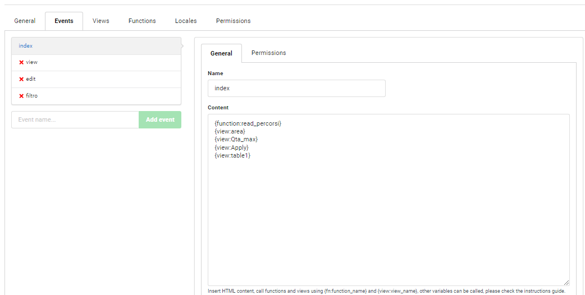Switch to the Views tab
585x295 pixels.
[100, 21]
